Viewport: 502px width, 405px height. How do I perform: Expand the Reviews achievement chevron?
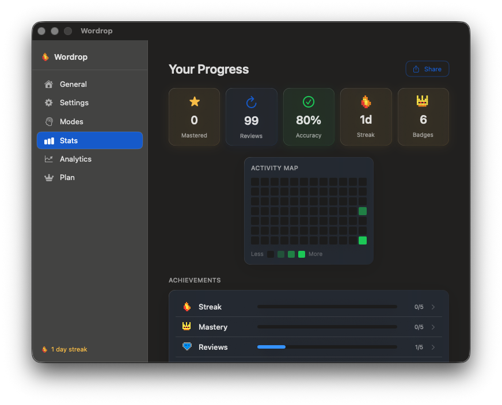(433, 347)
